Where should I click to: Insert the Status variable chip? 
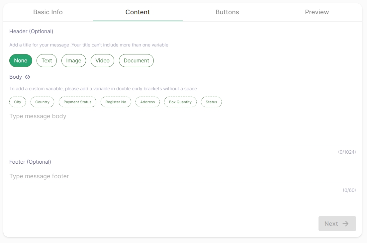pyautogui.click(x=211, y=102)
